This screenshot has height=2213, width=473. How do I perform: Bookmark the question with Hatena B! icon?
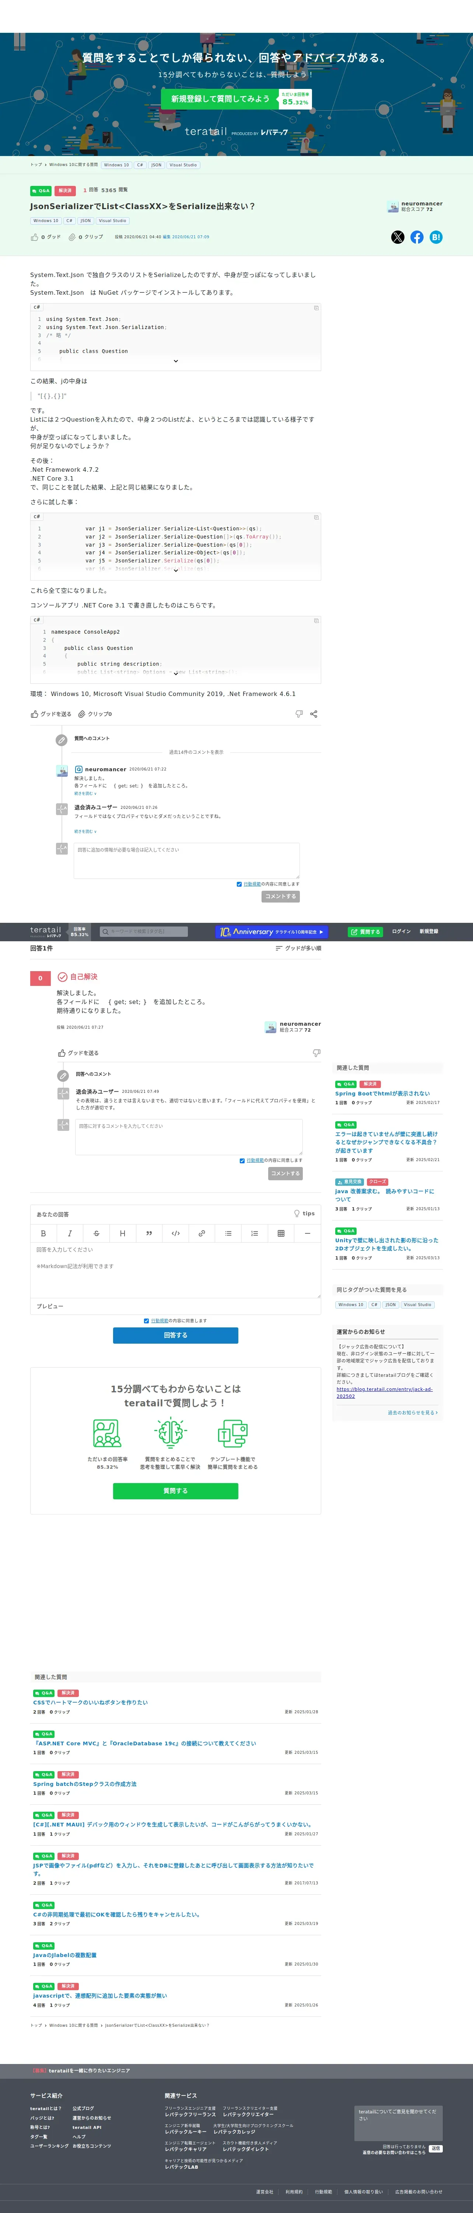click(436, 237)
